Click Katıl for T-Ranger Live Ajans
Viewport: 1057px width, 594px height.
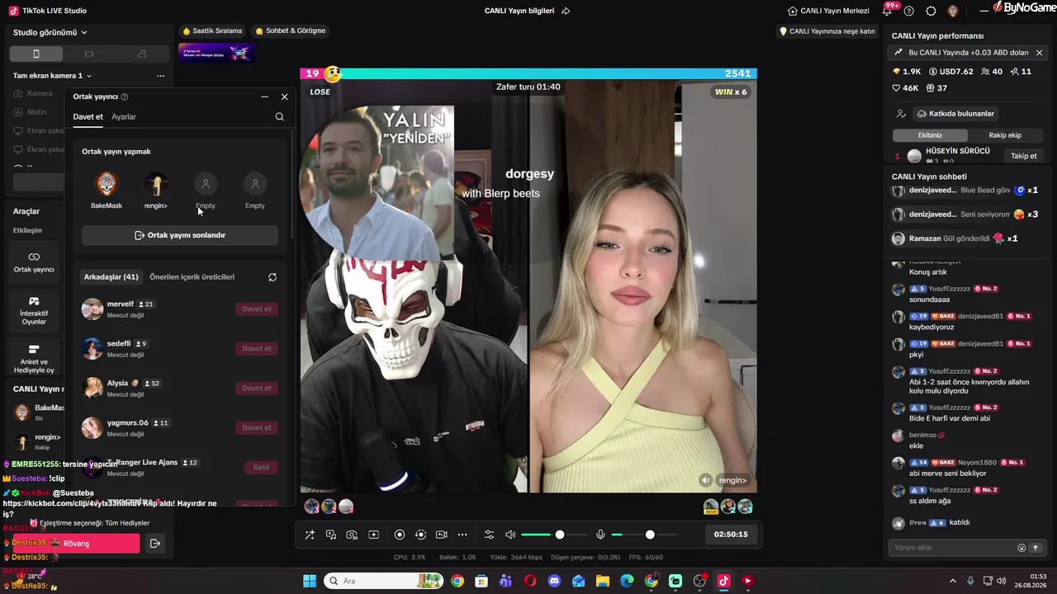pos(261,468)
